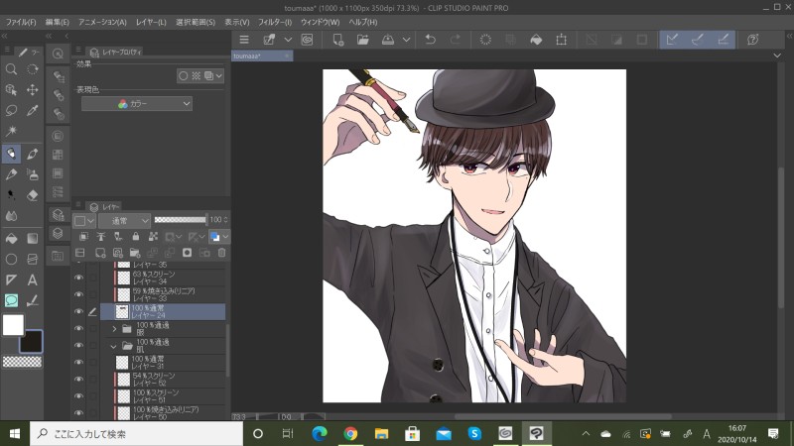The image size is (794, 446).
Task: Select the Lasso selection tool
Action: (x=11, y=111)
